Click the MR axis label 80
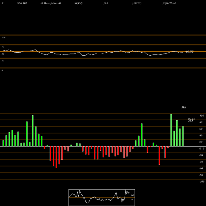The width and height of the screenshot is (206, 206). (x=201, y=122)
